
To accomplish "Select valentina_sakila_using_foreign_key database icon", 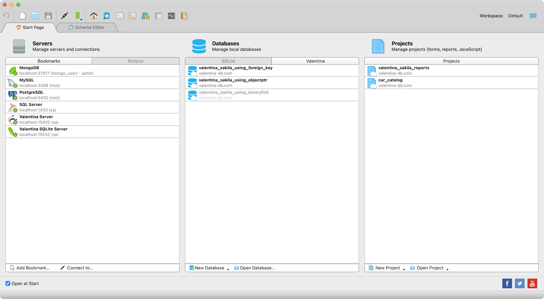I will click(192, 71).
